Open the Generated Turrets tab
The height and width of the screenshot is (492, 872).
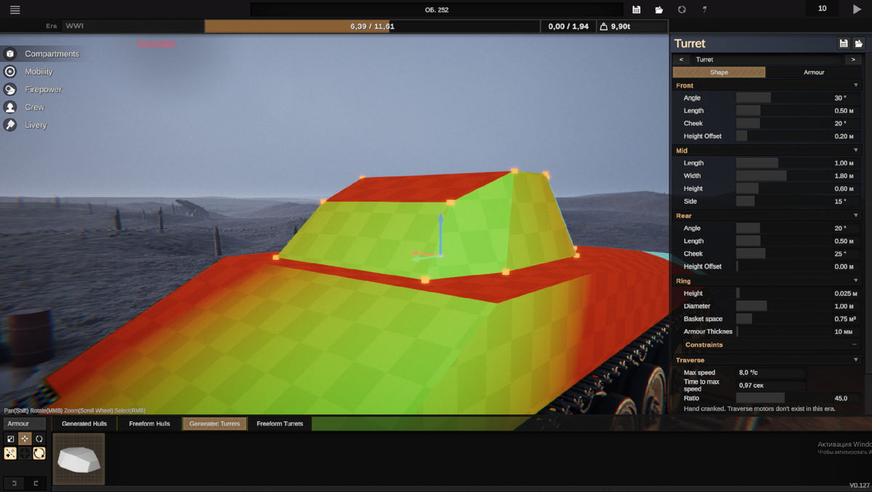coord(214,424)
